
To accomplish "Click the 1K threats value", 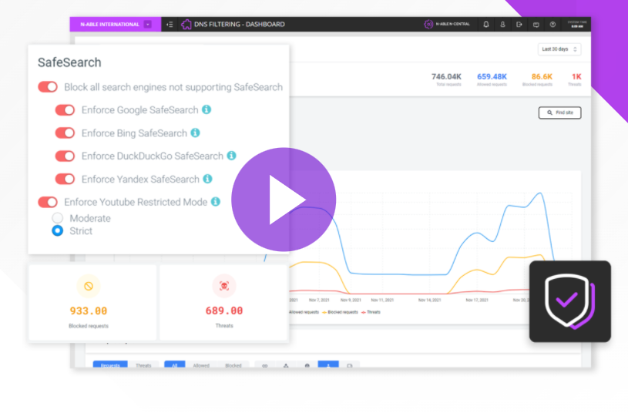I will [576, 76].
